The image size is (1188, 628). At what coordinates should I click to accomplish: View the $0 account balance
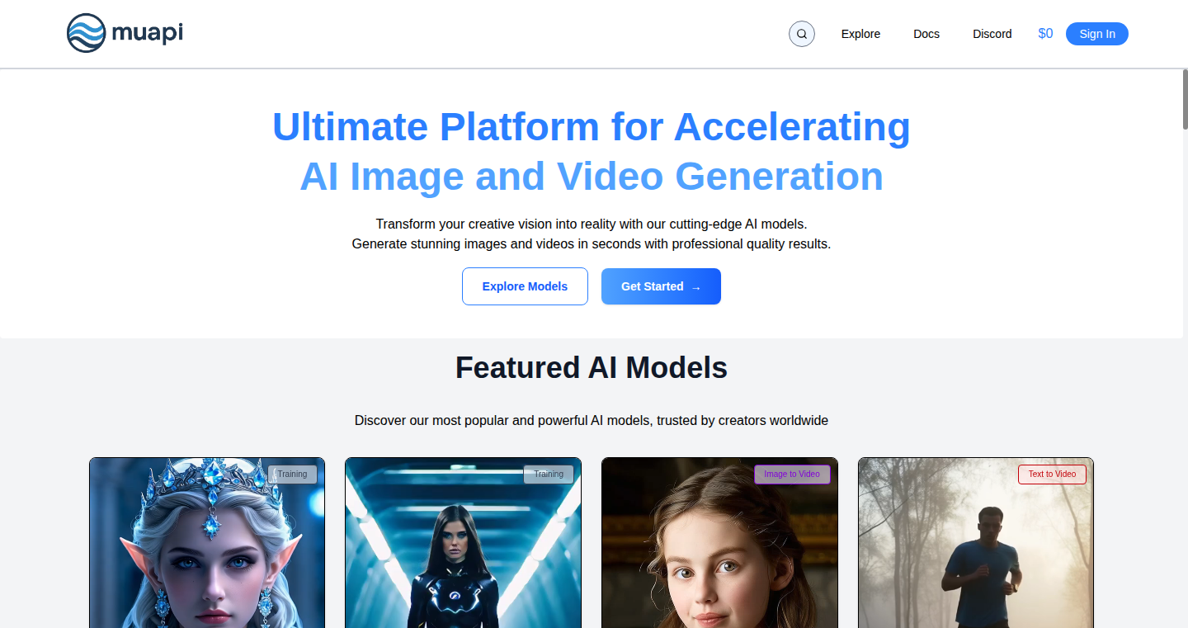1045,34
